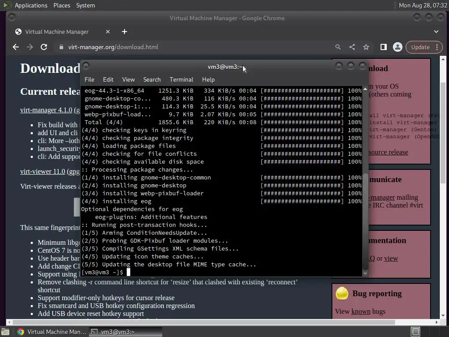Open the terminal Terminal menu
This screenshot has height=337, width=449.
[x=181, y=80]
